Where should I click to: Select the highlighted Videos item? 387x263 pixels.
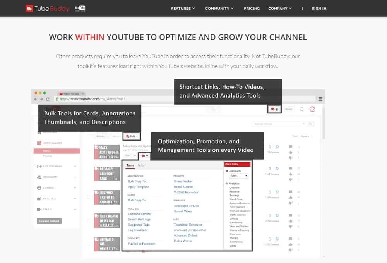(x=57, y=151)
